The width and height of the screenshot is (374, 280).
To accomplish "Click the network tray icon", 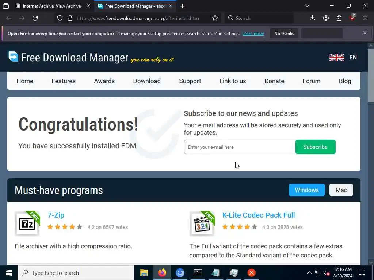I will (318, 273).
